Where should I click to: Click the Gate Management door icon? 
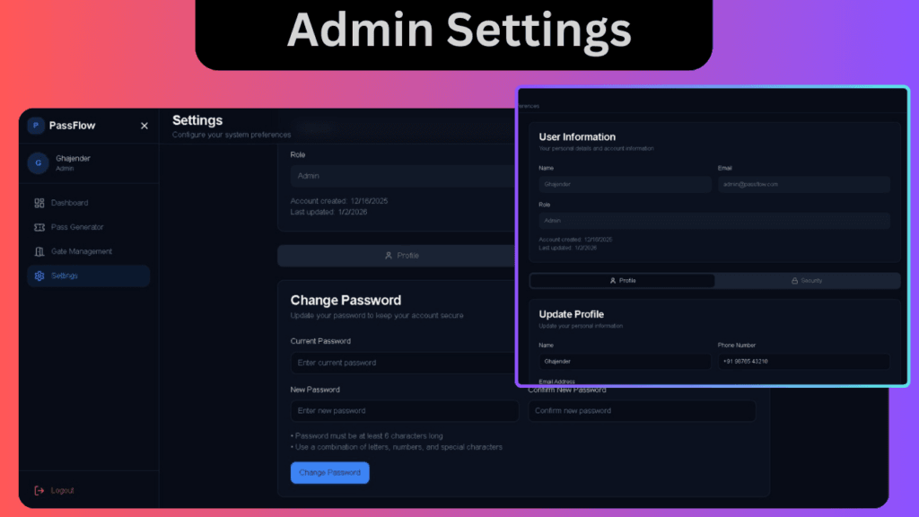tap(39, 251)
